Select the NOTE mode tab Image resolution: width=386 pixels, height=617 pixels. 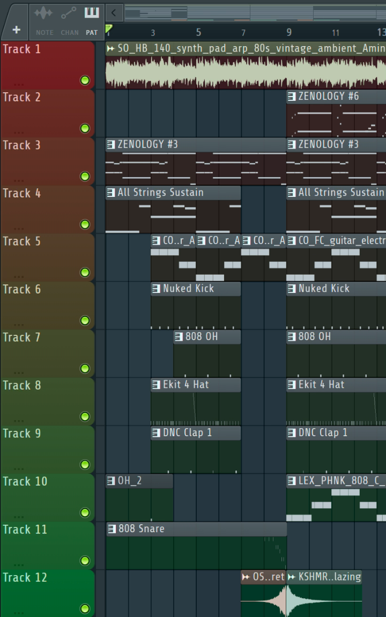[44, 21]
